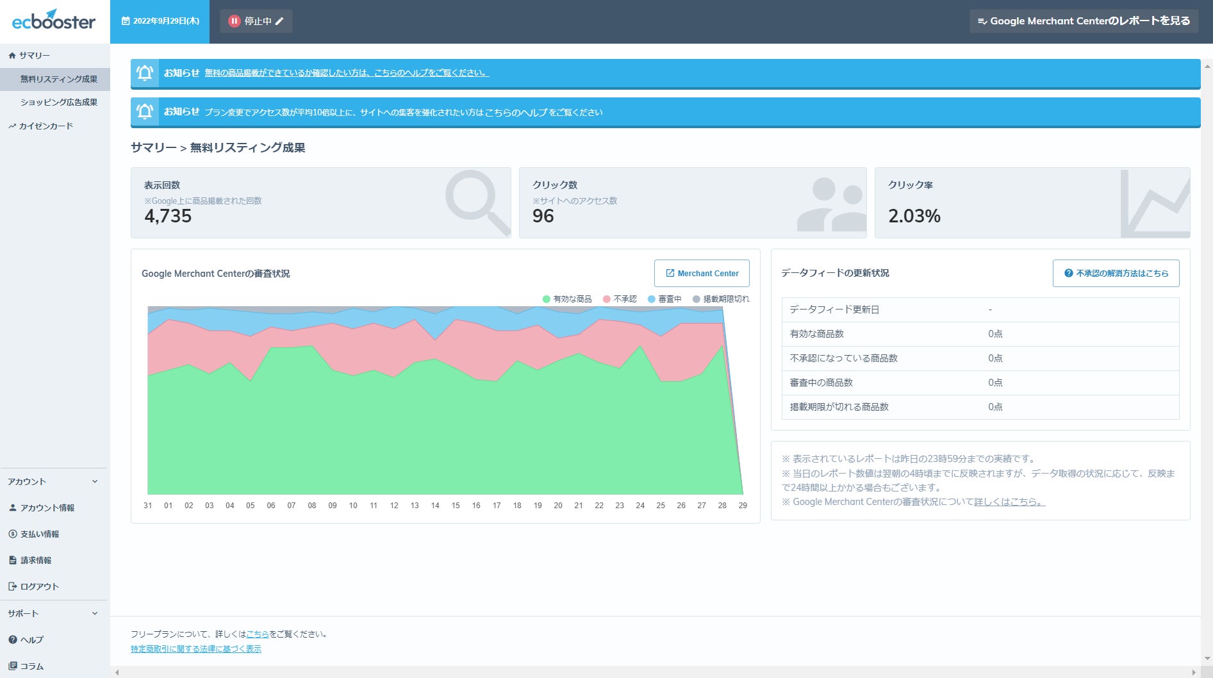The width and height of the screenshot is (1213, 678).
Task: Click the calendar icon beside 2022年9月29日
Action: coord(126,21)
